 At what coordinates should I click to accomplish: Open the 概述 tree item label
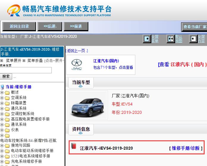pos(15,92)
